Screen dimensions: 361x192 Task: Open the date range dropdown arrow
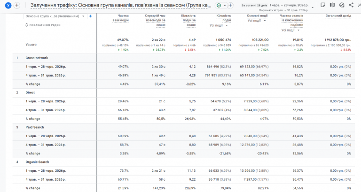[x=313, y=8]
